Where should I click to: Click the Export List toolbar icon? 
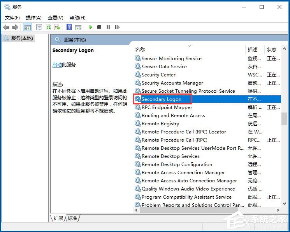(x=57, y=27)
